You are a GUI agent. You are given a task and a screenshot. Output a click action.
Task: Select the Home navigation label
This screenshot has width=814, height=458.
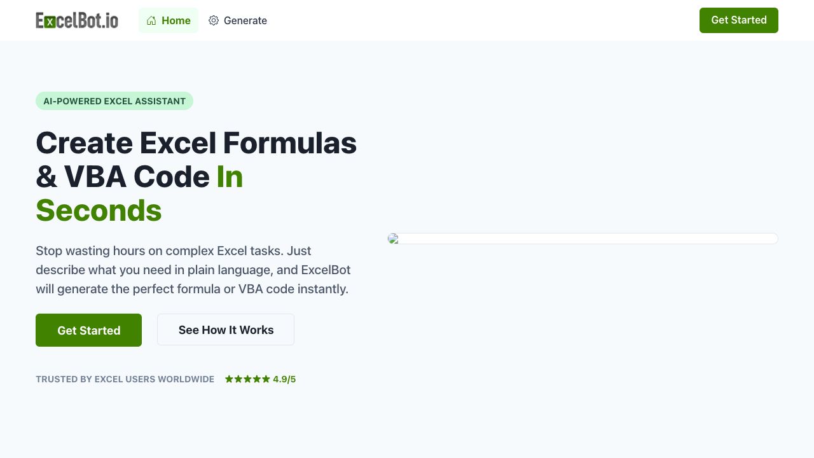pos(176,20)
